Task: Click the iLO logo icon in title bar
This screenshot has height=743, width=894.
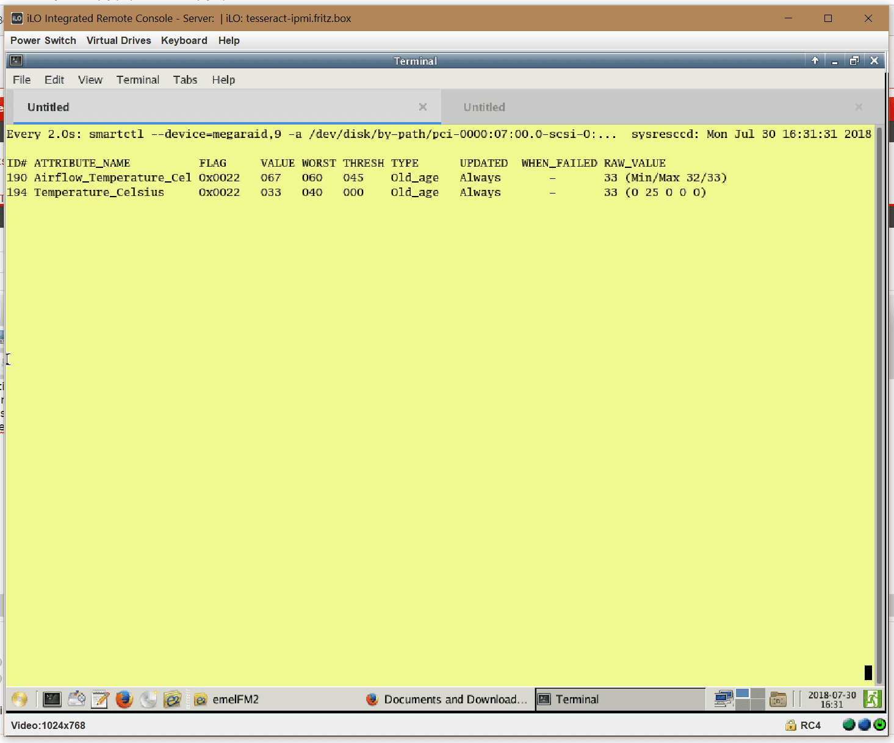Action: (x=17, y=18)
